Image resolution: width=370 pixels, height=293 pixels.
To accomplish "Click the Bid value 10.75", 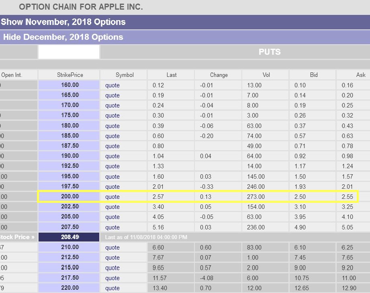I will point(302,278).
